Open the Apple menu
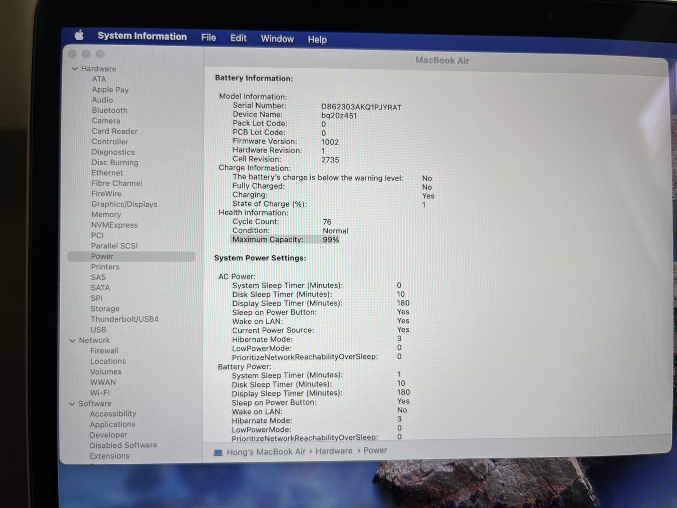This screenshot has height=508, width=677. (79, 35)
